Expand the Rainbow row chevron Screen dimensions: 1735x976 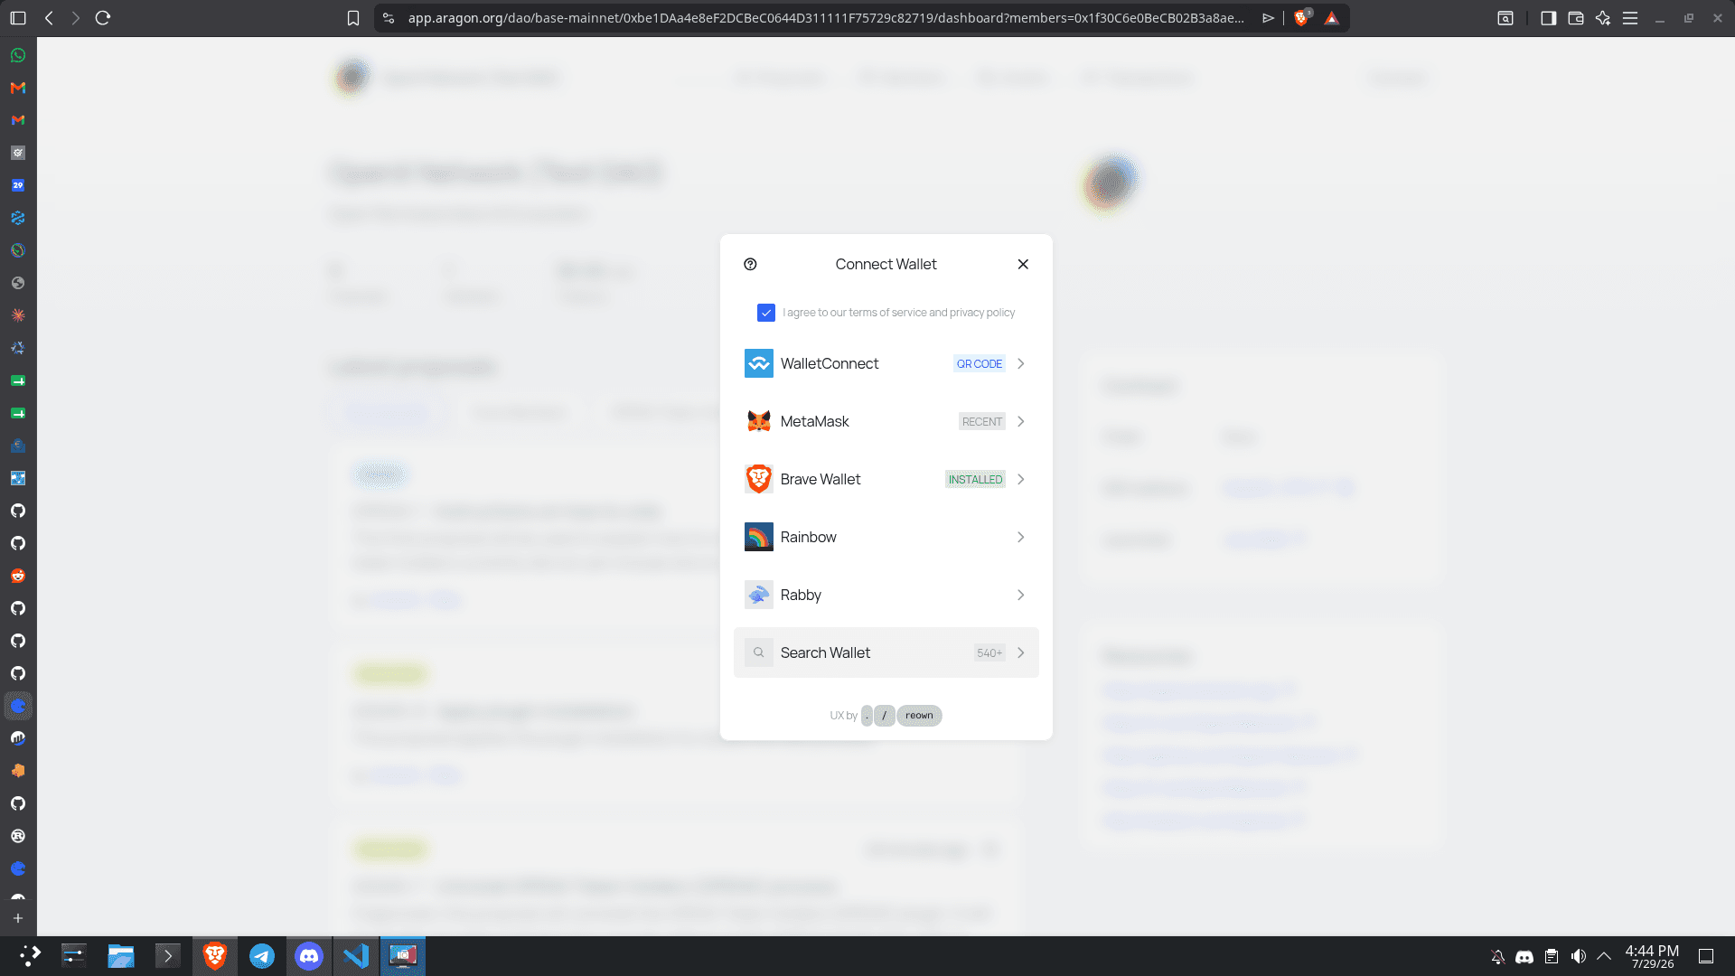coord(1021,537)
